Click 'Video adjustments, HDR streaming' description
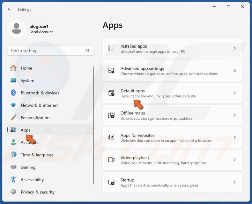Screen dimensions: 252x204 click(163, 163)
